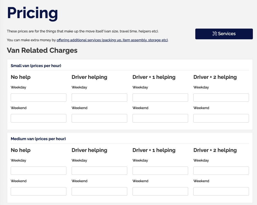
Task: Focus Small van No help Weekday field
Action: [39, 98]
